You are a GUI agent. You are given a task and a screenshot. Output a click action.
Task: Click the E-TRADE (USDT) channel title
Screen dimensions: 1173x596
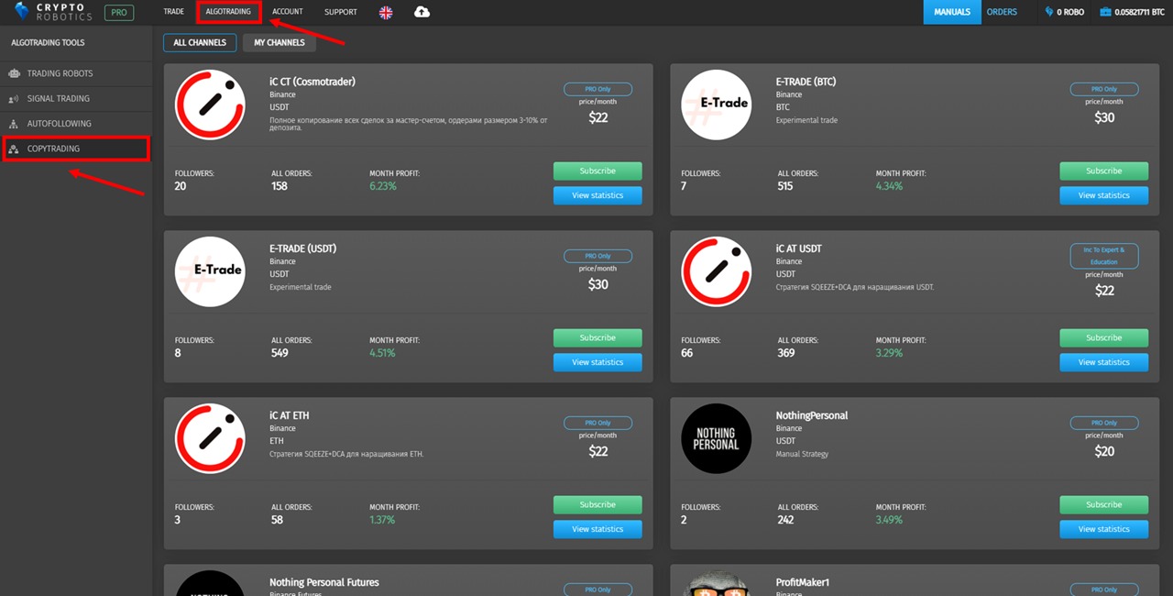[302, 248]
